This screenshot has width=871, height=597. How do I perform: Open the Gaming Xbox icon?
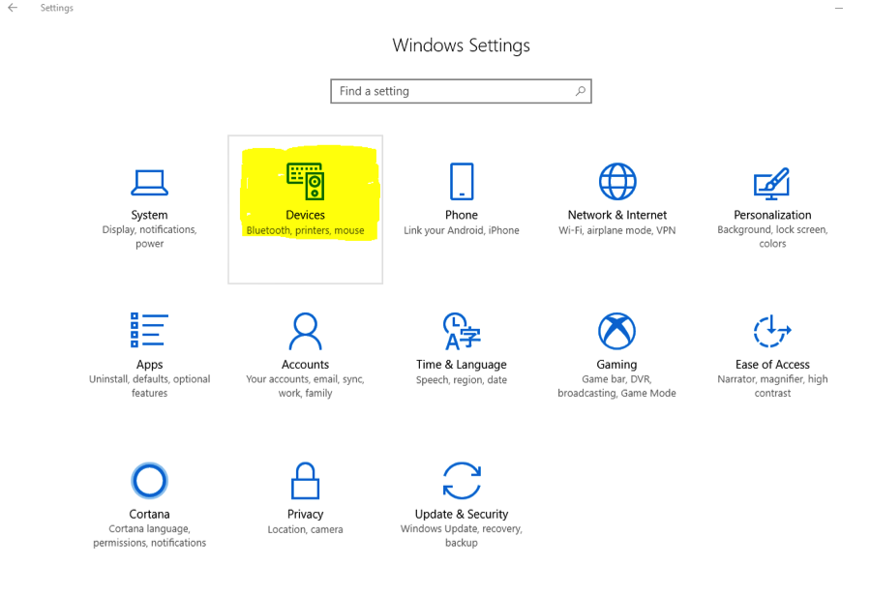[x=616, y=331]
